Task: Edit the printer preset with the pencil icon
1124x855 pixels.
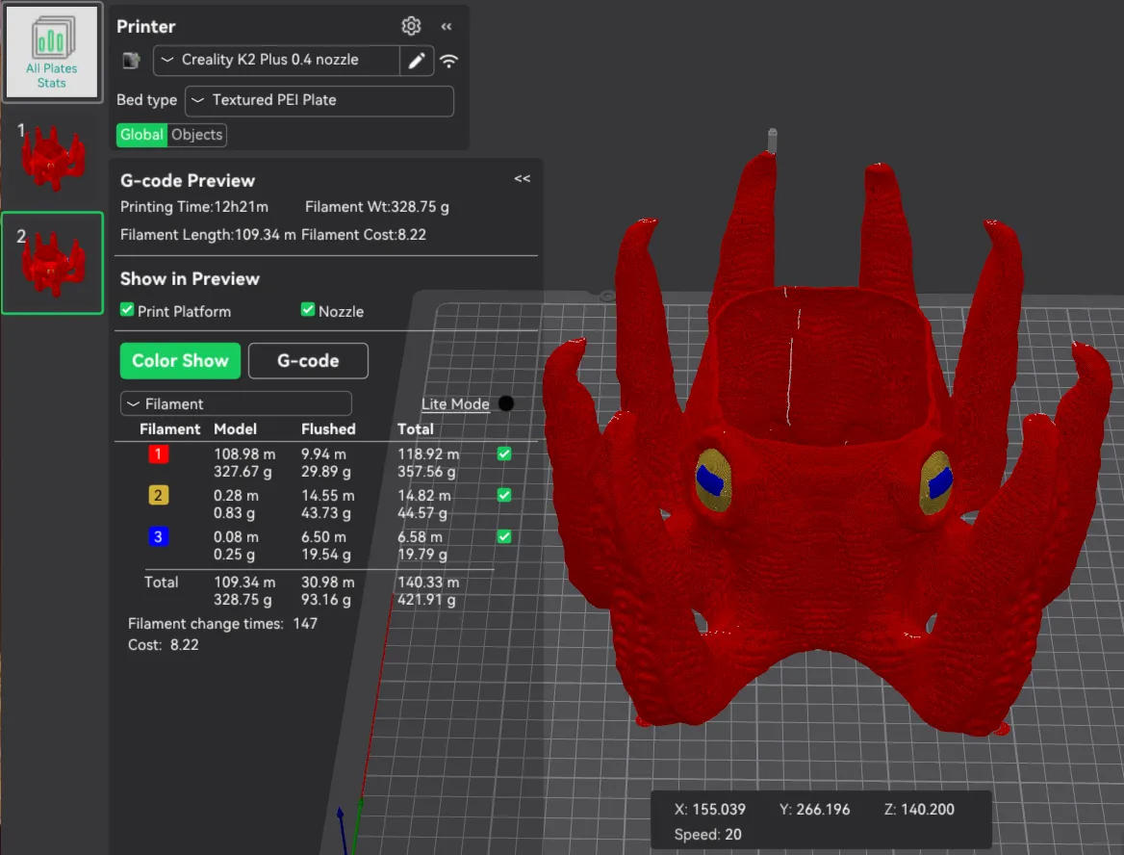Action: [x=417, y=61]
